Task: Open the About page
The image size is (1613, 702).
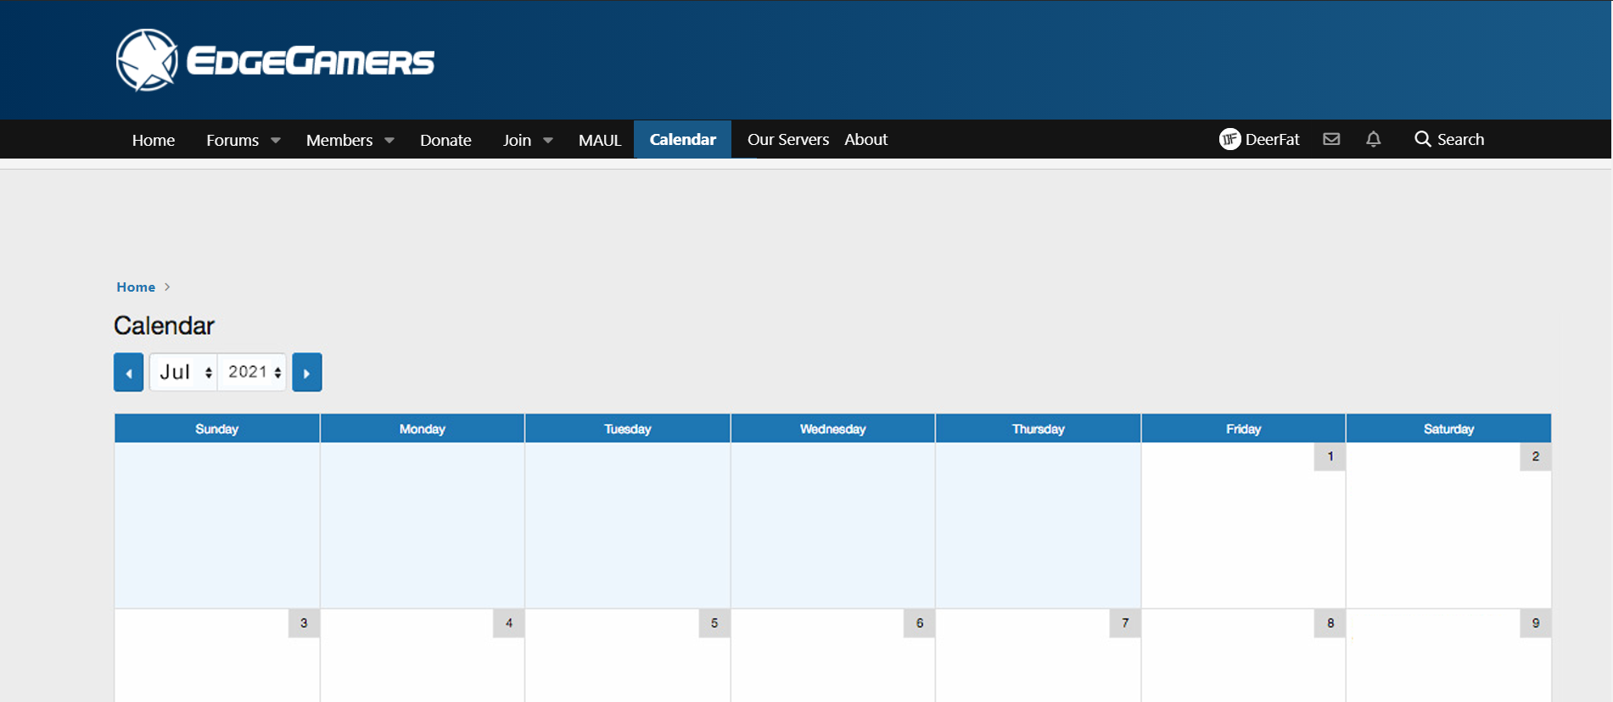Action: pos(865,139)
